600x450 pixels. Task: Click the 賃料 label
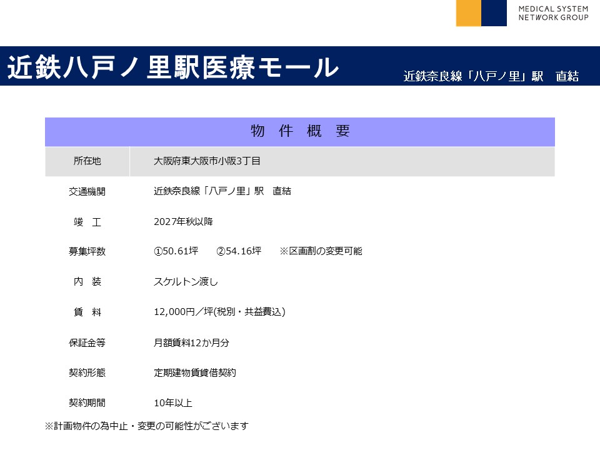87,312
